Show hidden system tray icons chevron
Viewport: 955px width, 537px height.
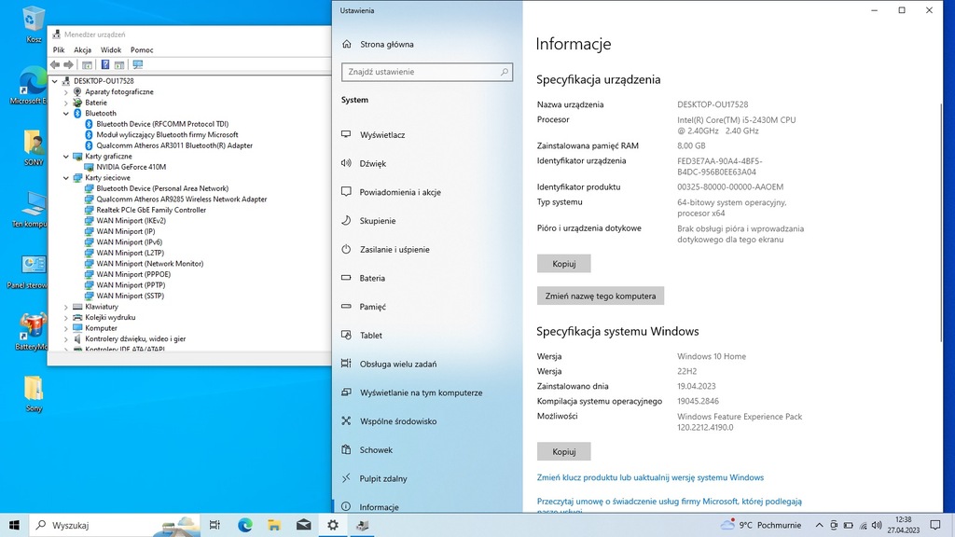click(819, 525)
